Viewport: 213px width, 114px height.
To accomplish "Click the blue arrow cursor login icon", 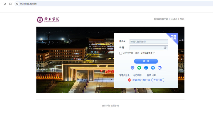I will point(153,68).
